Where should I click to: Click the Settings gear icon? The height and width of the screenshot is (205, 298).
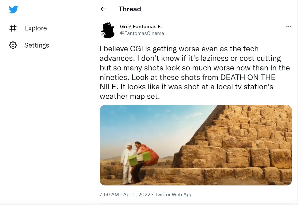click(x=13, y=45)
